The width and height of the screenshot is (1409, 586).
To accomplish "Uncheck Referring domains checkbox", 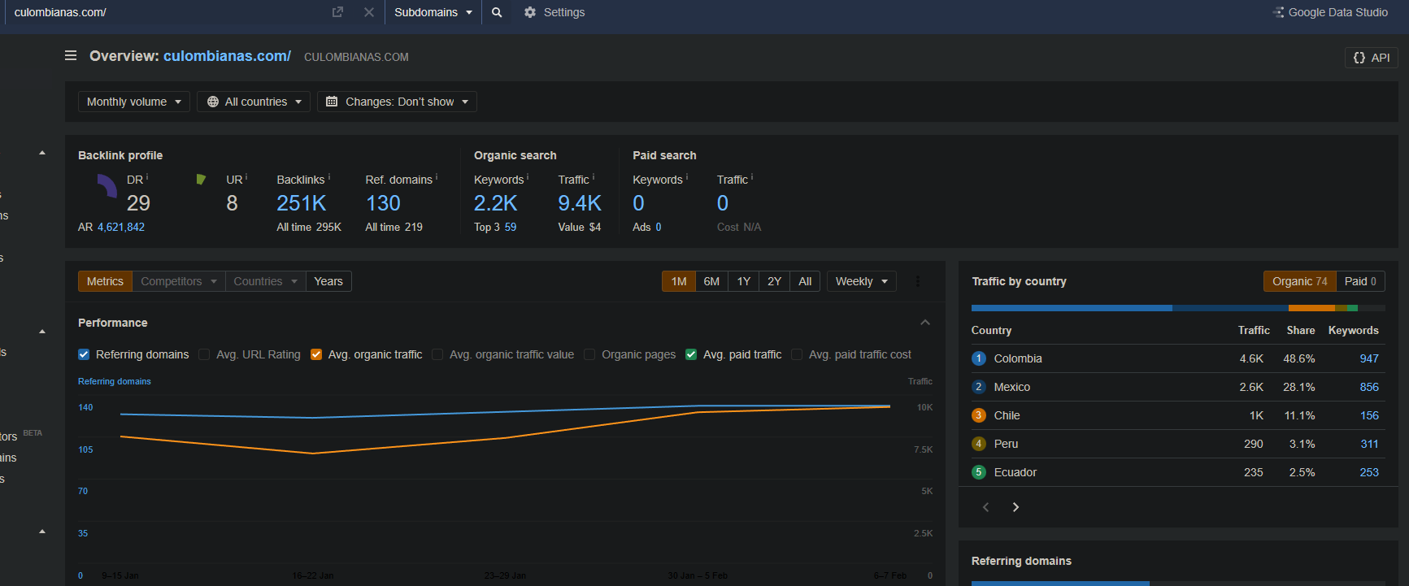I will coord(83,354).
